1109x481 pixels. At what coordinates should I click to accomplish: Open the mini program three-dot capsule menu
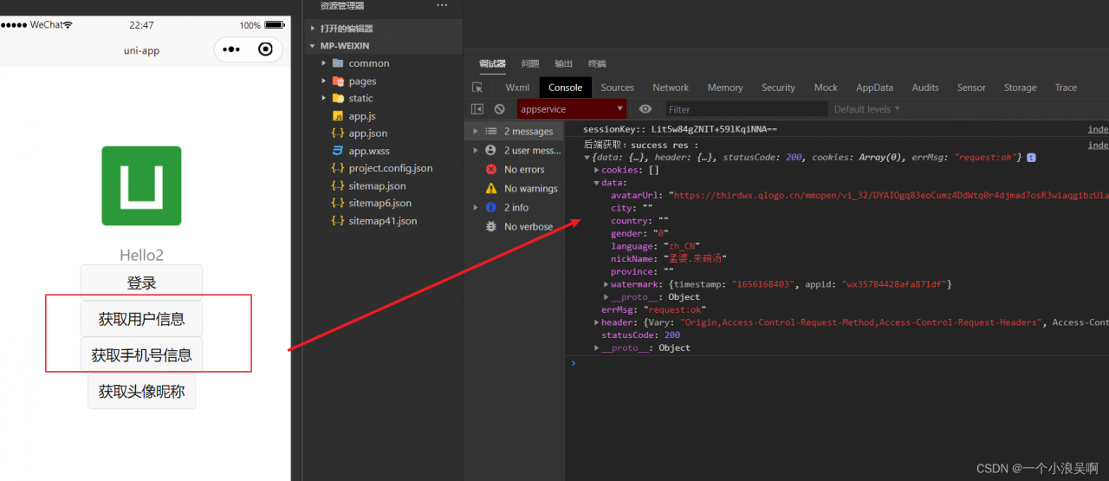click(231, 49)
